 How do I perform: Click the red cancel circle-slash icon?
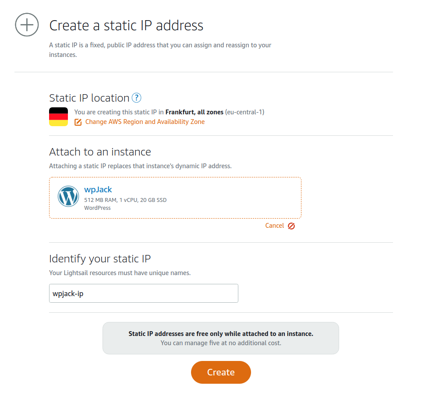coord(291,226)
